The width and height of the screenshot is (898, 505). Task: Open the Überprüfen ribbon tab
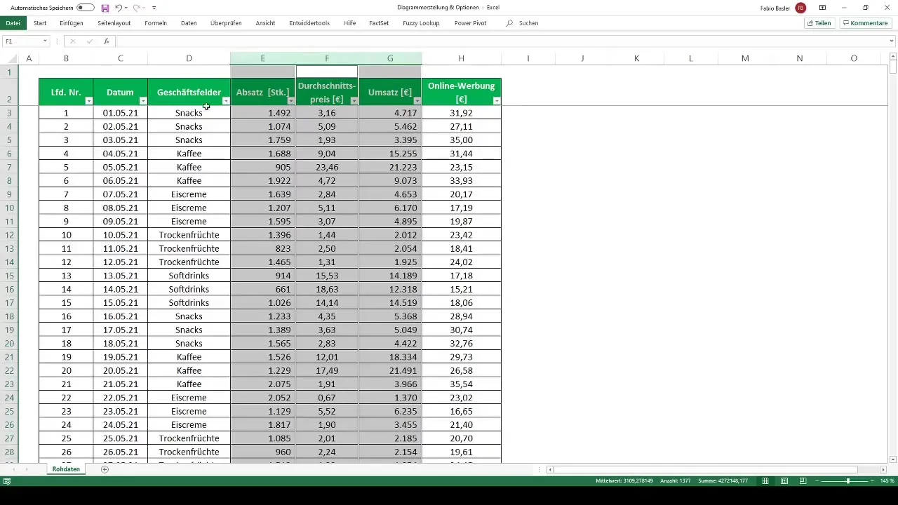pos(226,23)
